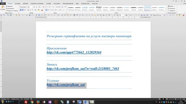Open bullets list dropdown
This screenshot has width=186, height=104.
48,7
